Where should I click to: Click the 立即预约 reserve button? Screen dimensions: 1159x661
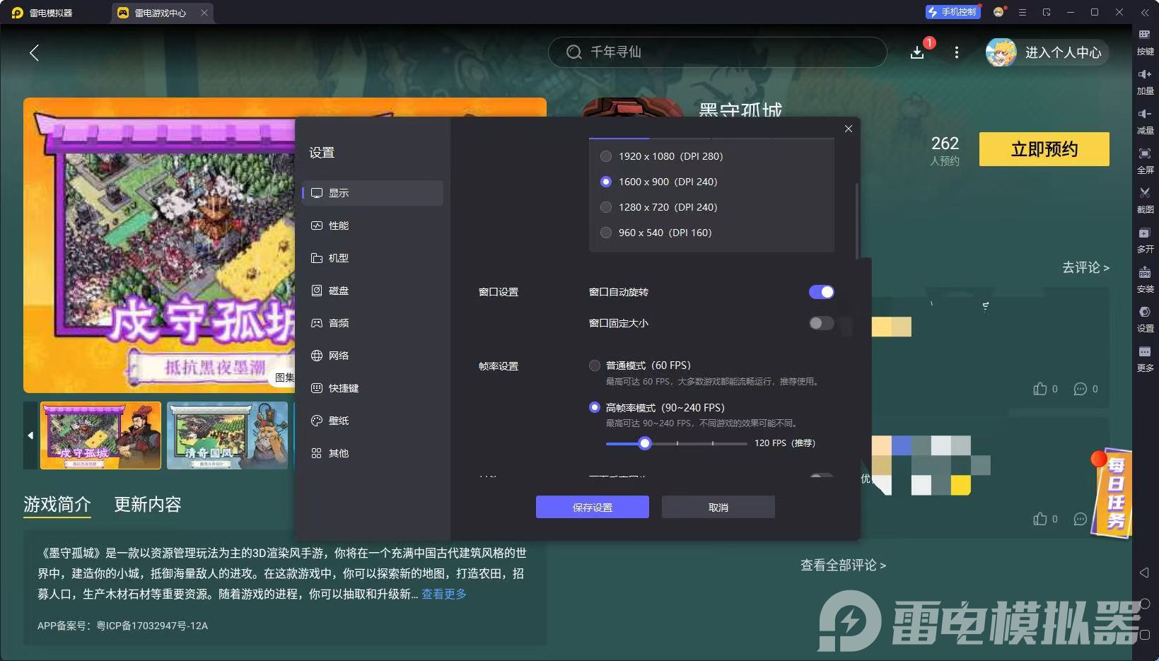[1044, 149]
